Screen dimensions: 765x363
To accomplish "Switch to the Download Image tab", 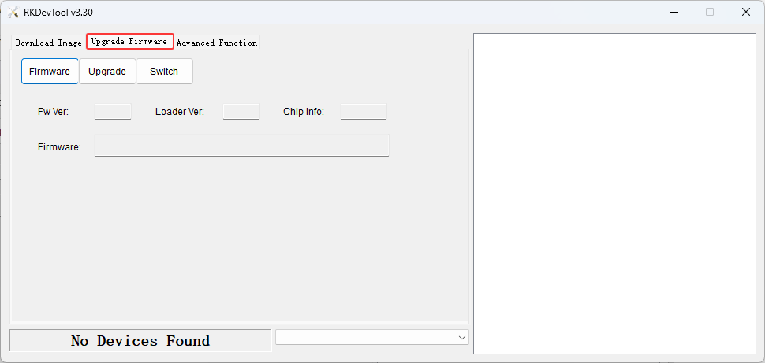I will 48,43.
